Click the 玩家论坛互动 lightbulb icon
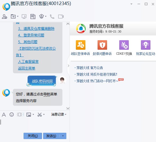The height and width of the screenshot is (142, 156). coord(146,45)
